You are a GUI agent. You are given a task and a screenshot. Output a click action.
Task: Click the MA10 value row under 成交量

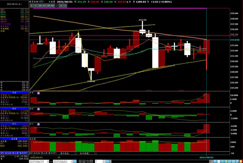click(14, 146)
